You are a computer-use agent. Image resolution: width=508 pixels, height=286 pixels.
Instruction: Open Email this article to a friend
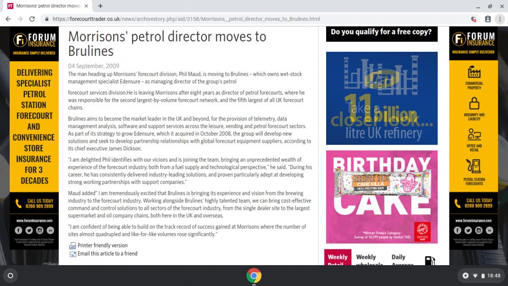click(x=107, y=253)
